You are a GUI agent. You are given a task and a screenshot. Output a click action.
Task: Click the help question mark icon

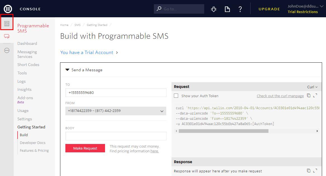[240, 9]
